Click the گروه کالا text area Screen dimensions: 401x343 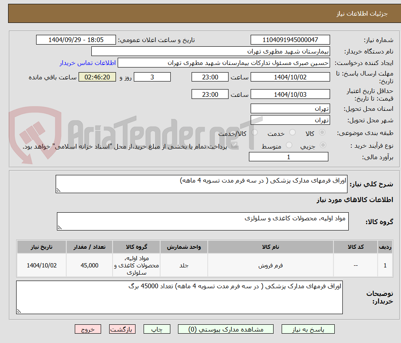(x=203, y=221)
